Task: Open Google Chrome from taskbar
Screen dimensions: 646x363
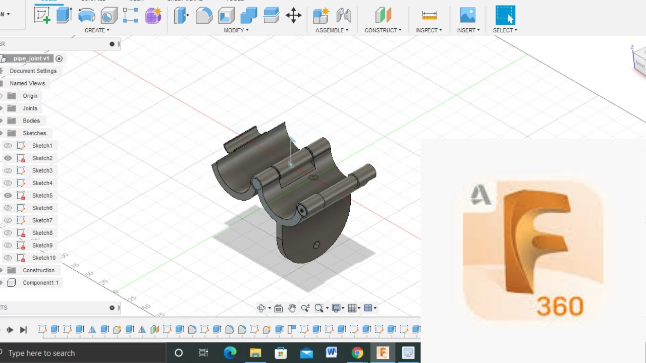Action: coord(357,353)
